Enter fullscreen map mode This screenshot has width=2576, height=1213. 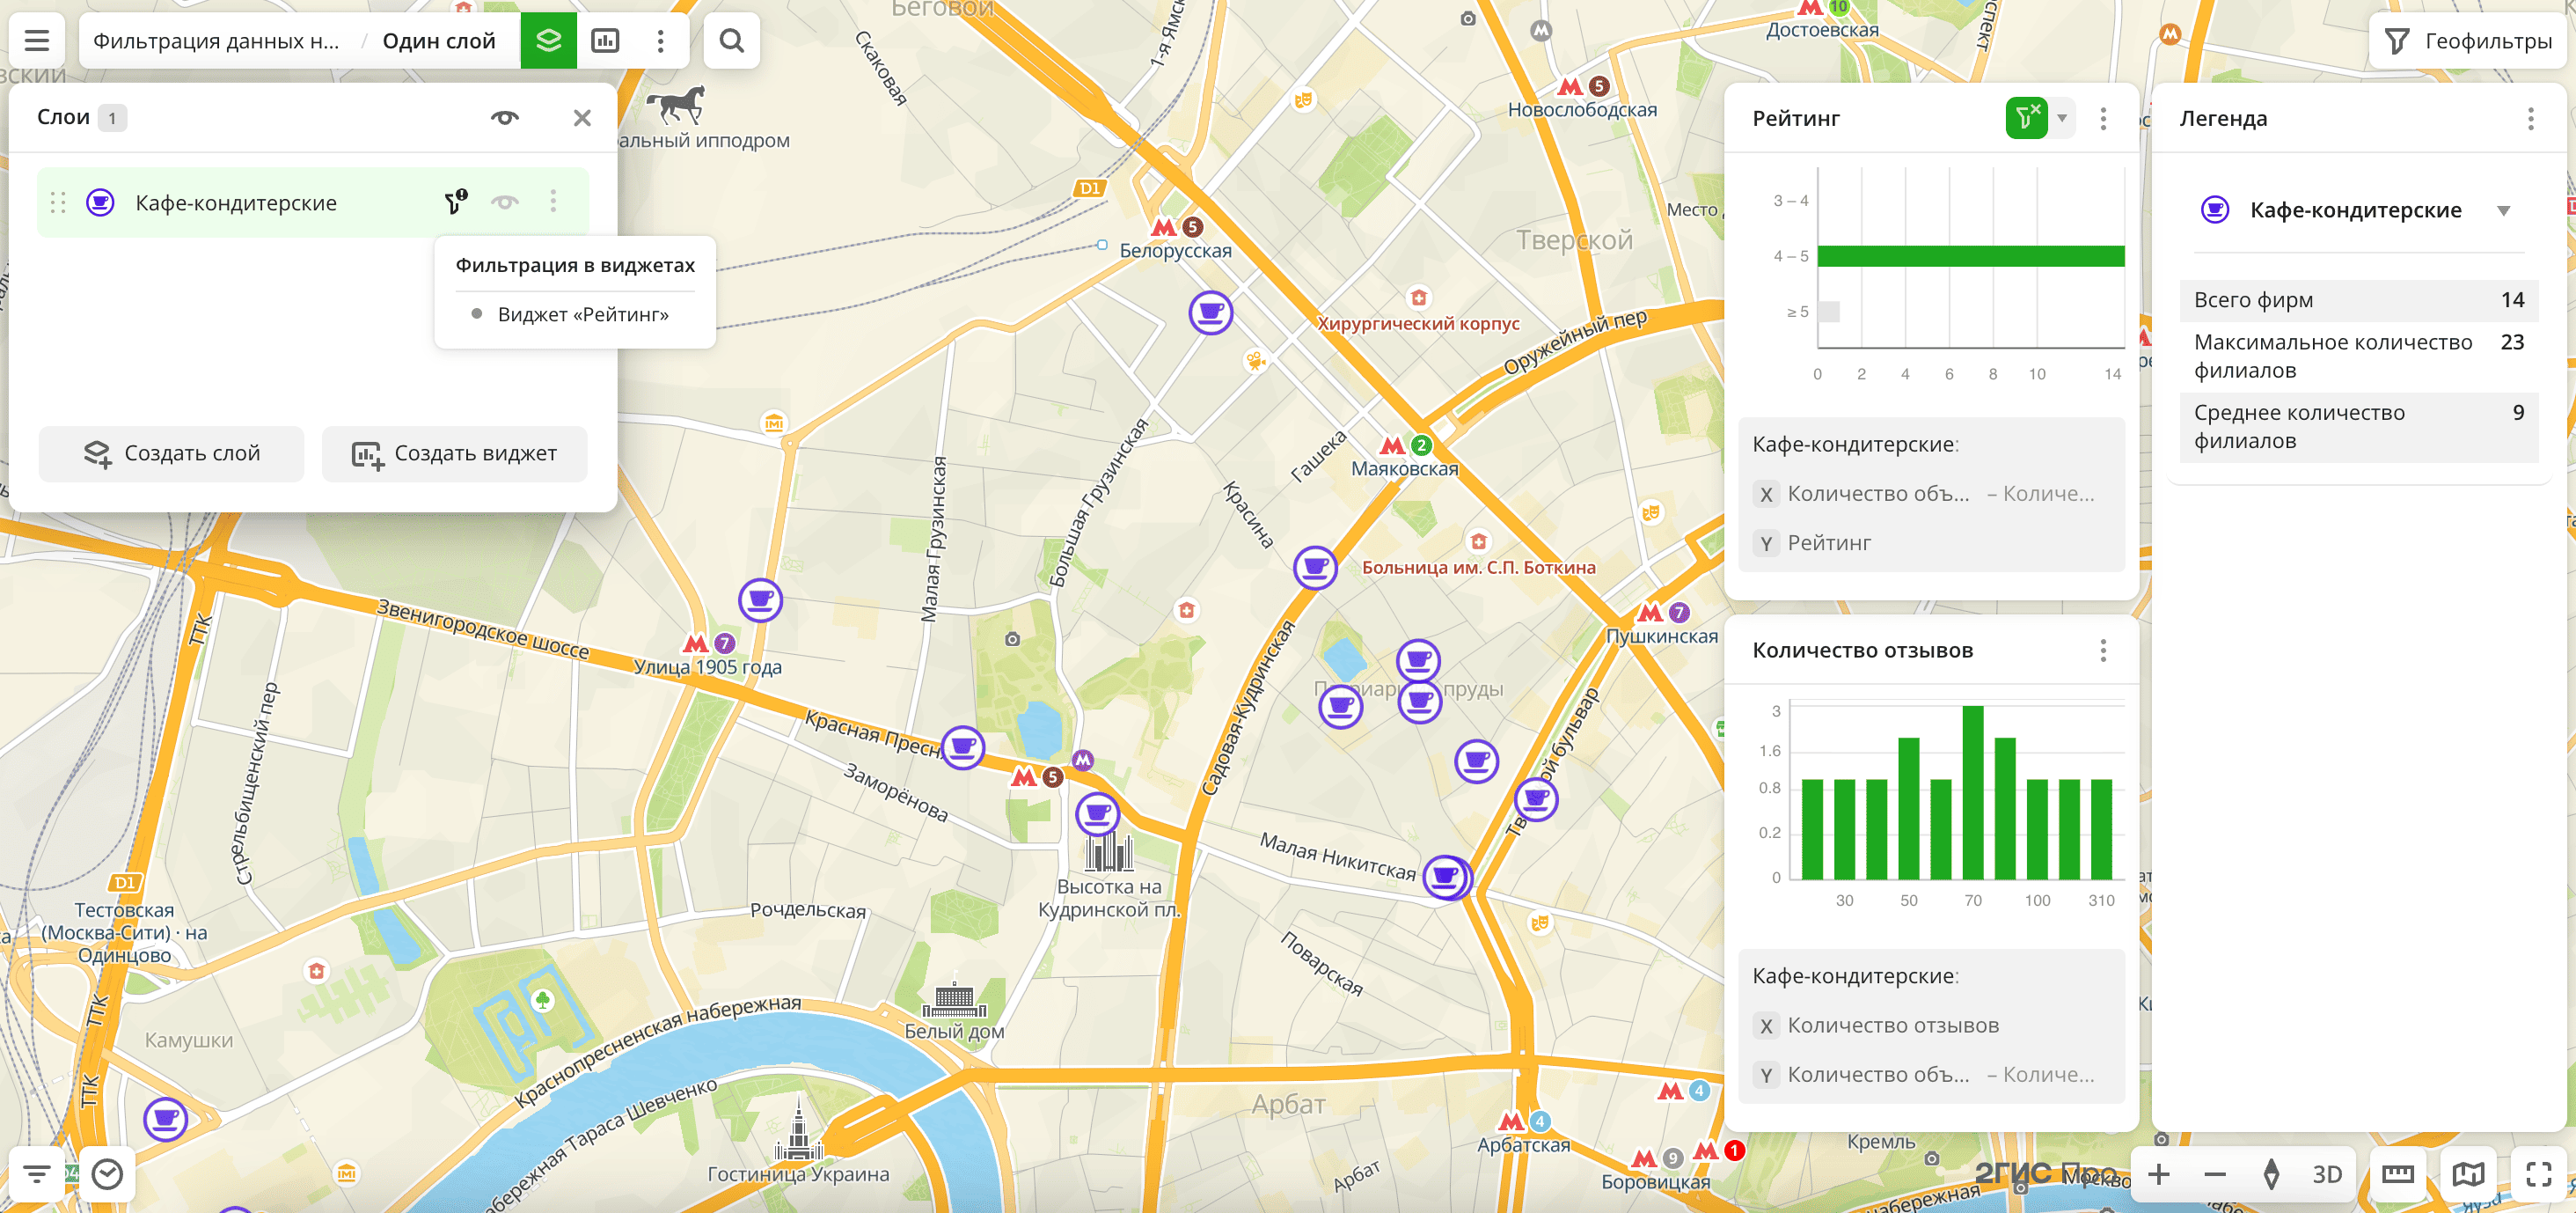pos(2538,1174)
